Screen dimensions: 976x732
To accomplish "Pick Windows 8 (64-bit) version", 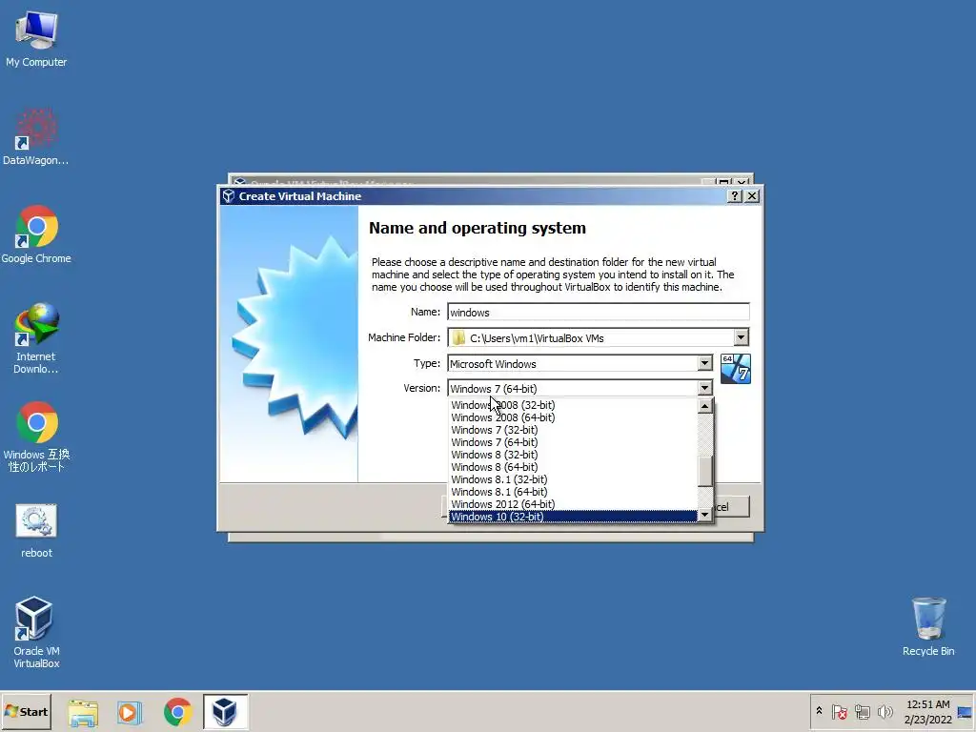I will [x=573, y=467].
